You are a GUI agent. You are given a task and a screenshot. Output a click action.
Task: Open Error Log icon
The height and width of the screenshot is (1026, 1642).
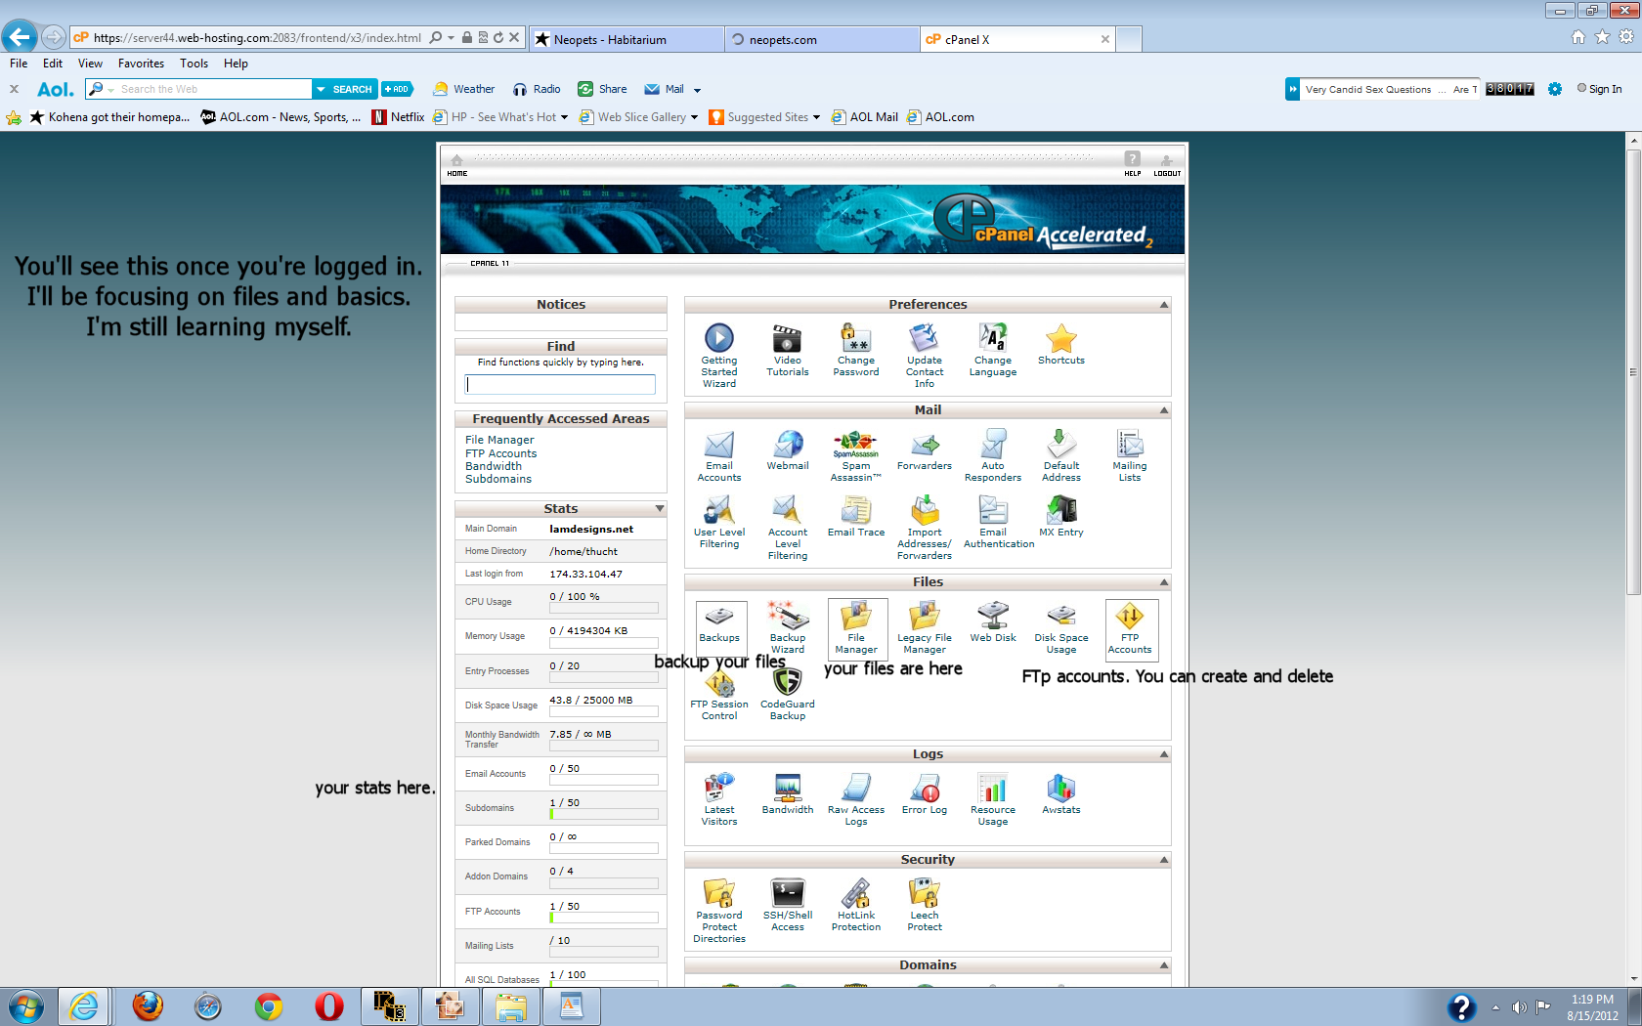pos(925,788)
